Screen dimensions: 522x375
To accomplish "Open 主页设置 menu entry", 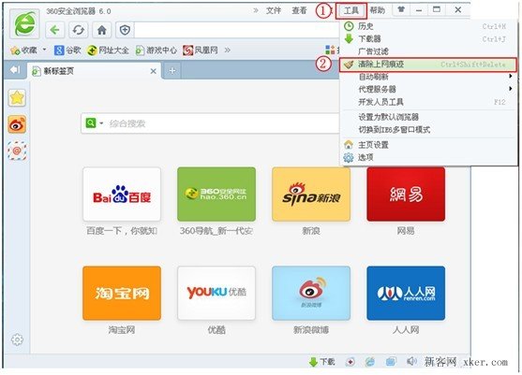I will click(429, 145).
